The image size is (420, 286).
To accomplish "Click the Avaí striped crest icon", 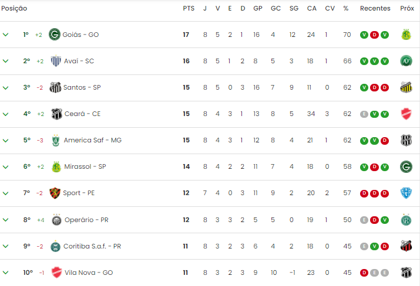I will [56, 61].
